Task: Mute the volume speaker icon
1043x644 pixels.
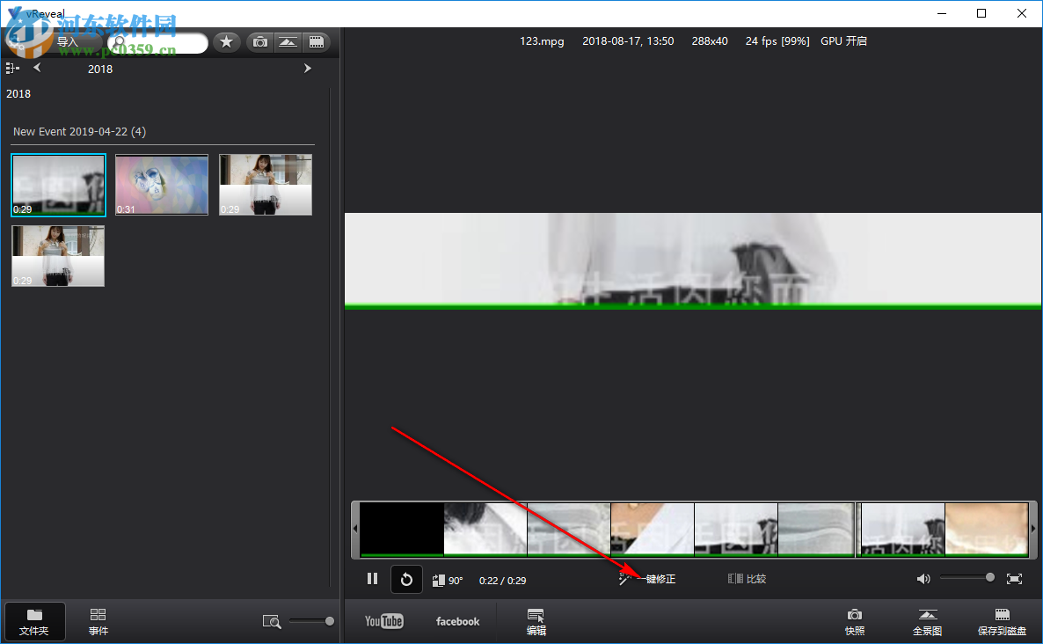Action: point(923,579)
